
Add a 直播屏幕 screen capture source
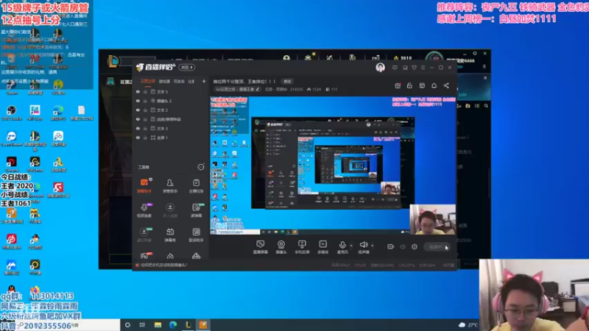click(x=261, y=247)
